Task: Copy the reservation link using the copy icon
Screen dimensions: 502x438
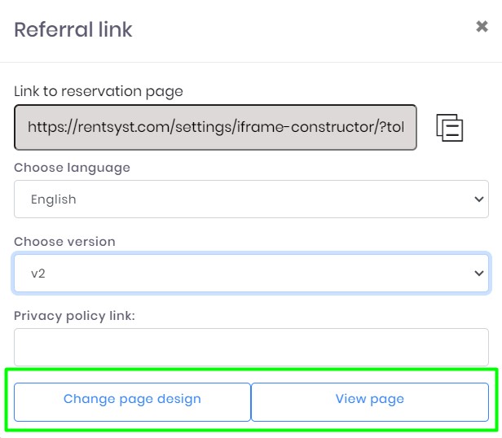Action: click(450, 128)
